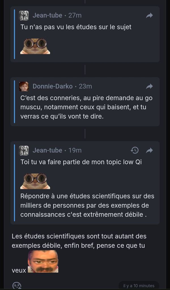Click the hamster sticker in the first quote
The width and height of the screenshot is (170, 290).
tap(35, 46)
